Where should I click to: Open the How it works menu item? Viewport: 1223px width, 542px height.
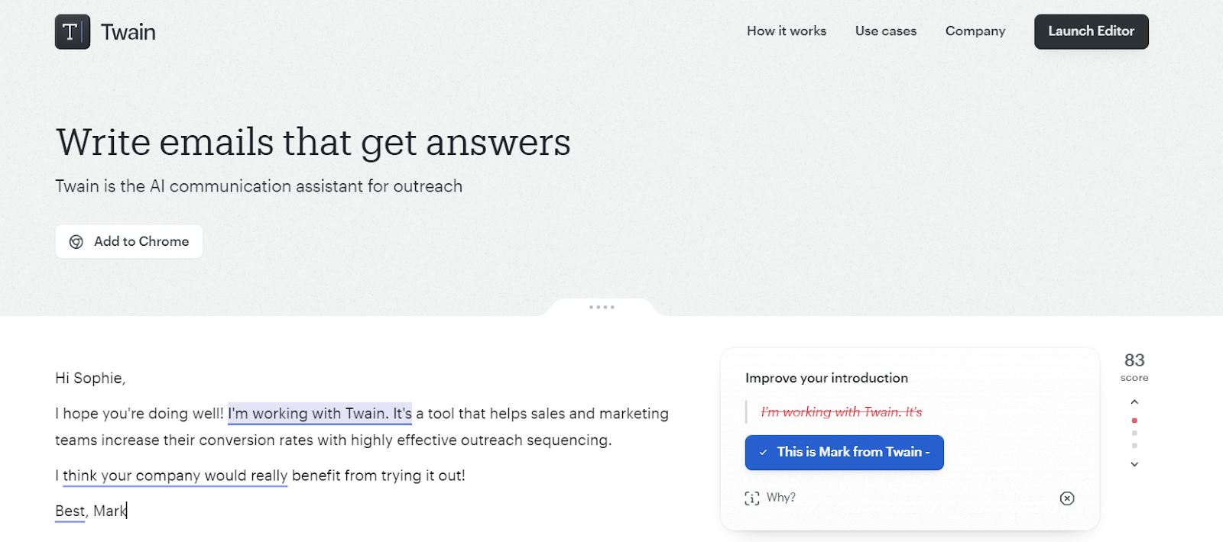[787, 31]
